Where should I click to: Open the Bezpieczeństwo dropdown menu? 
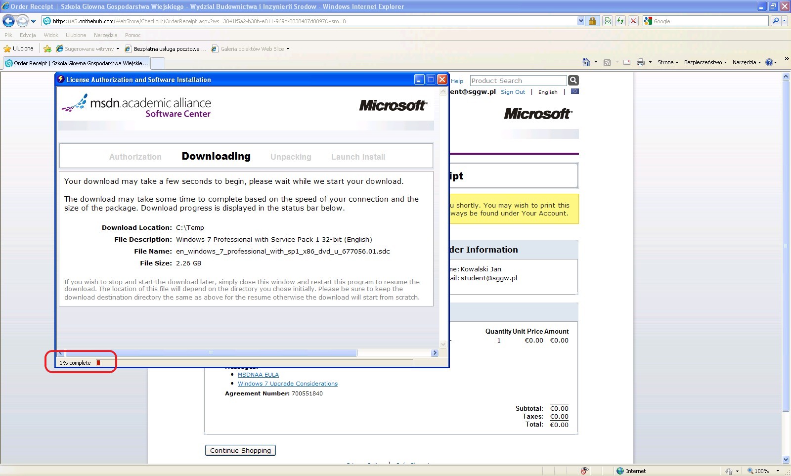point(705,62)
